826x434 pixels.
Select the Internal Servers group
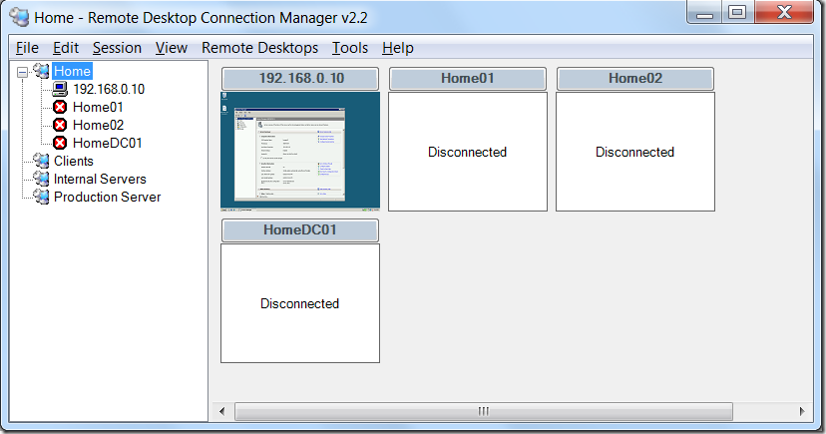[x=100, y=179]
